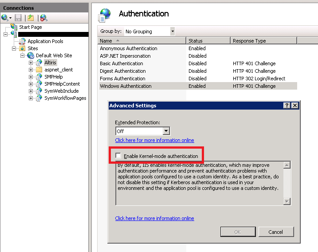Sort by the Status column header

coord(208,40)
